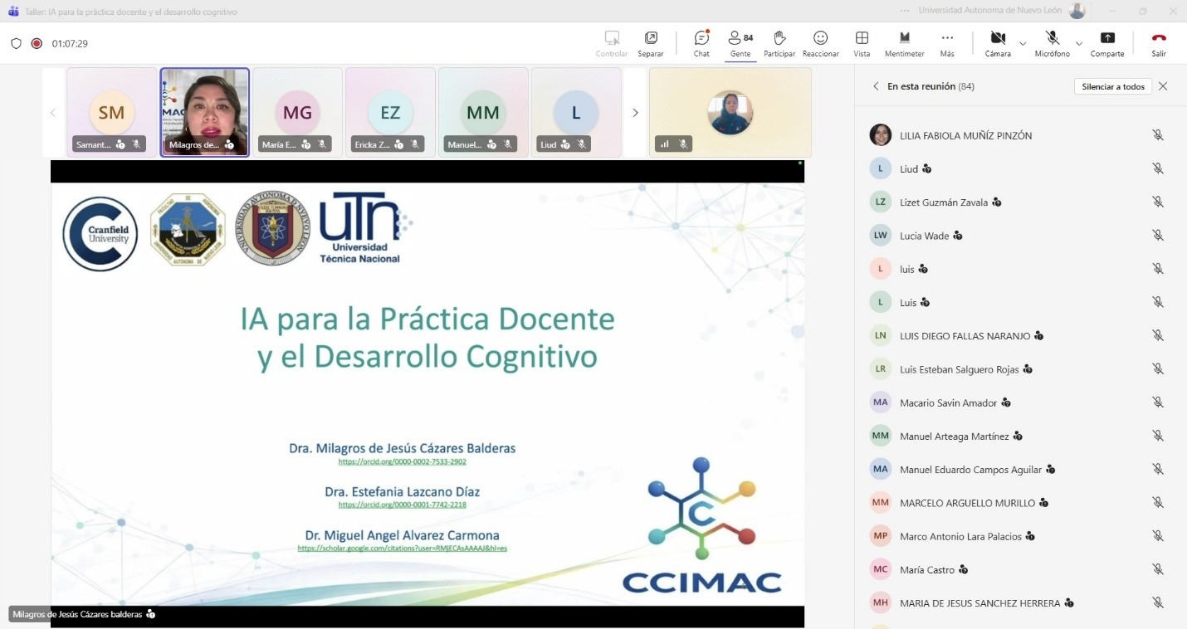1187x629 pixels.
Task: Open the Vista layout options
Action: point(862,38)
